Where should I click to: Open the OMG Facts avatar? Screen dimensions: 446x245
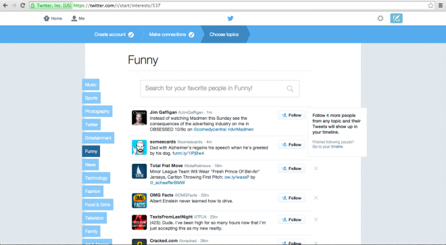[139, 200]
